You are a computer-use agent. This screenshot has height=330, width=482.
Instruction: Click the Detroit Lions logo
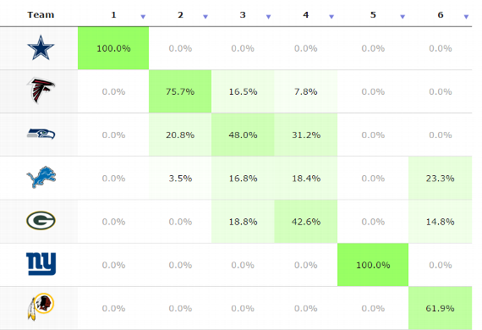coord(41,178)
